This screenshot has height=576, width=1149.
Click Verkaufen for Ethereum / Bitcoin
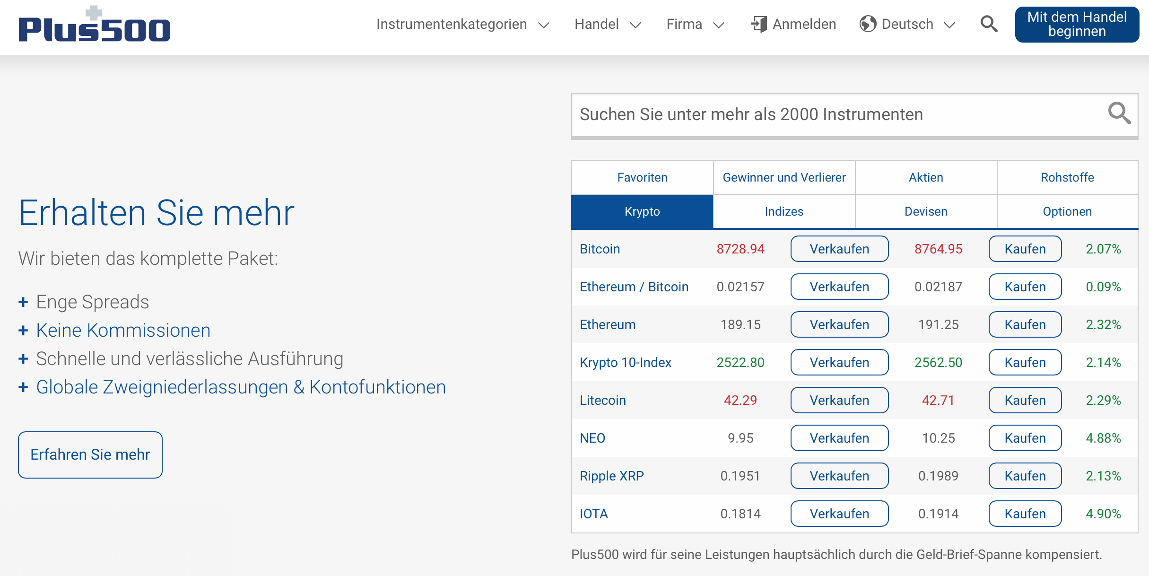(839, 287)
